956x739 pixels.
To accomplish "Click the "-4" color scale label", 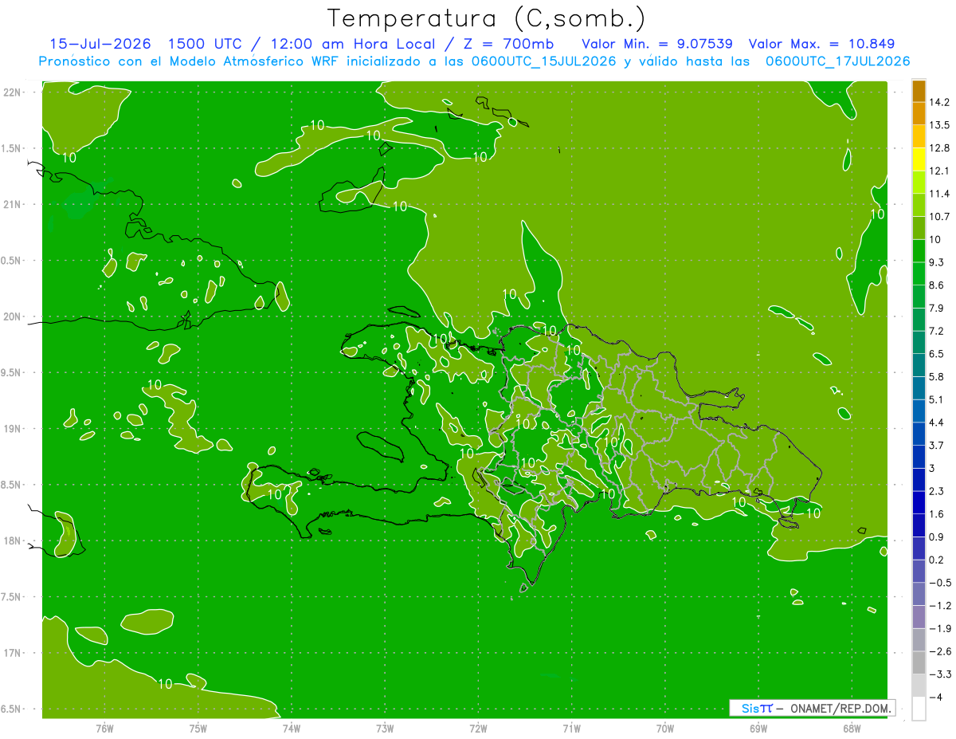I will coord(935,698).
